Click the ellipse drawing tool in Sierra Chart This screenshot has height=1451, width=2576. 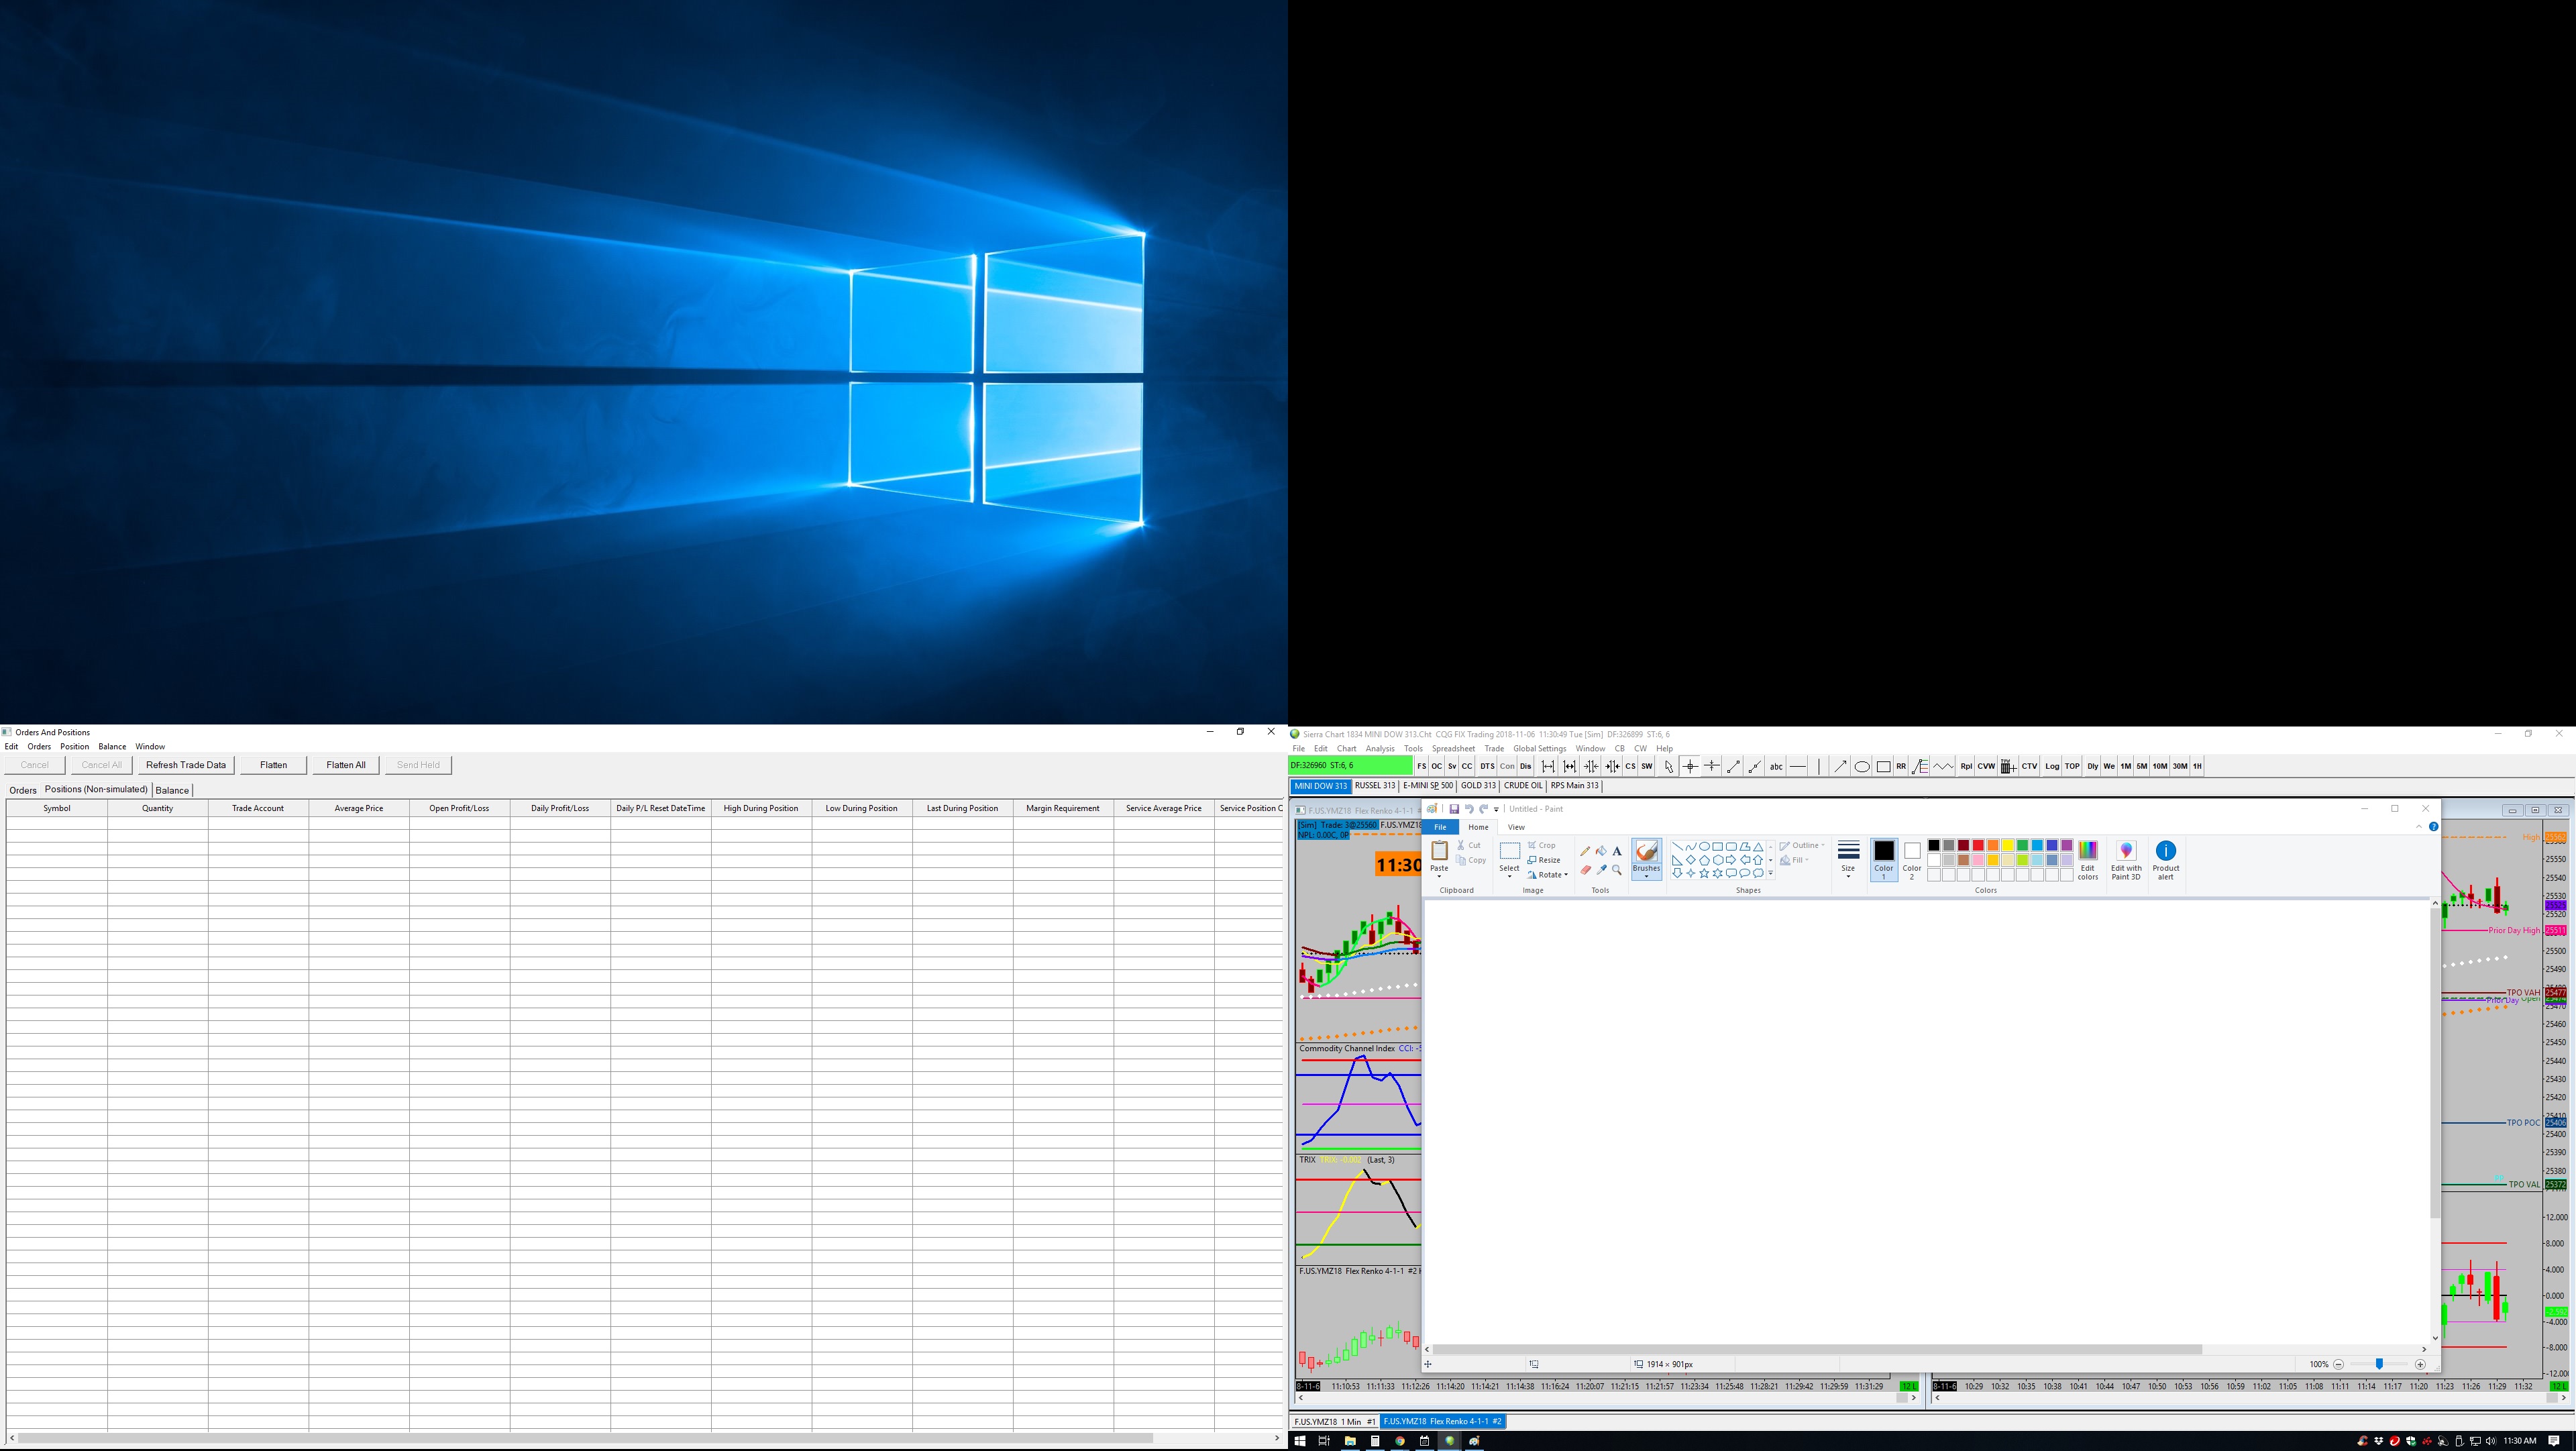coord(1862,767)
